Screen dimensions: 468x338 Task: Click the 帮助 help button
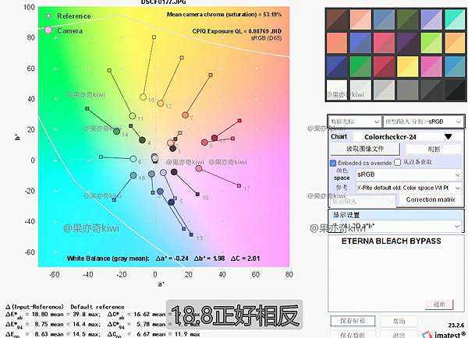click(x=399, y=321)
